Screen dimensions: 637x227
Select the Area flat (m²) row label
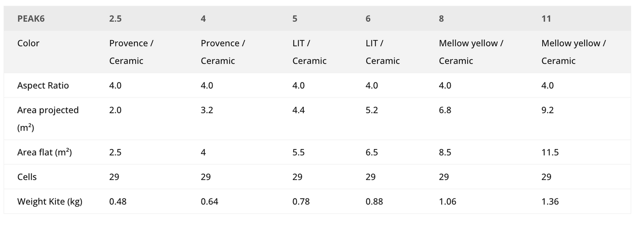click(45, 153)
